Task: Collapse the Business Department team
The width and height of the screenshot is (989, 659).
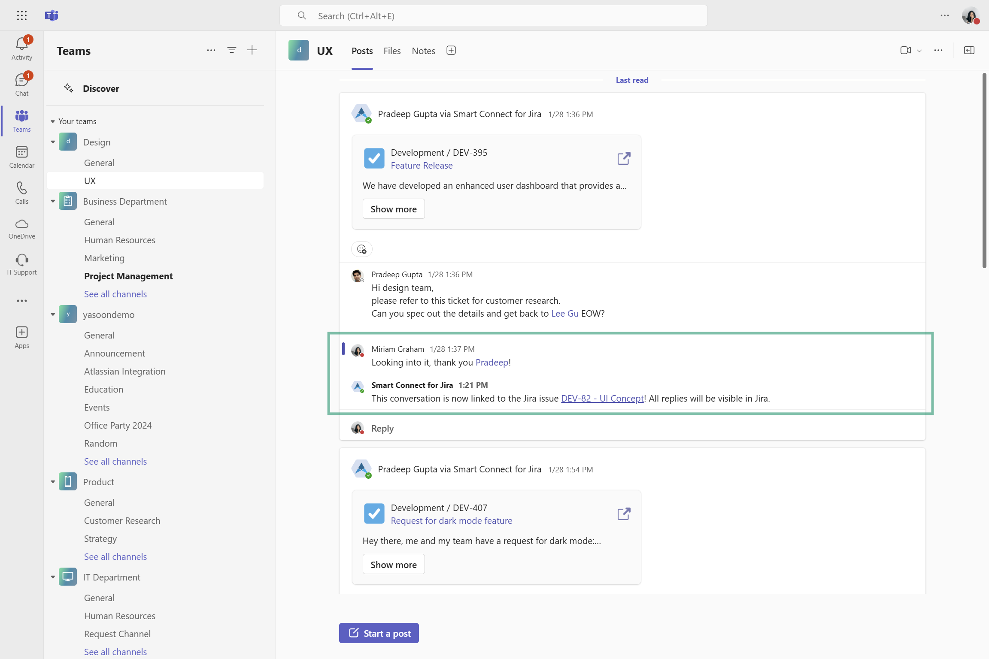Action: (x=53, y=201)
